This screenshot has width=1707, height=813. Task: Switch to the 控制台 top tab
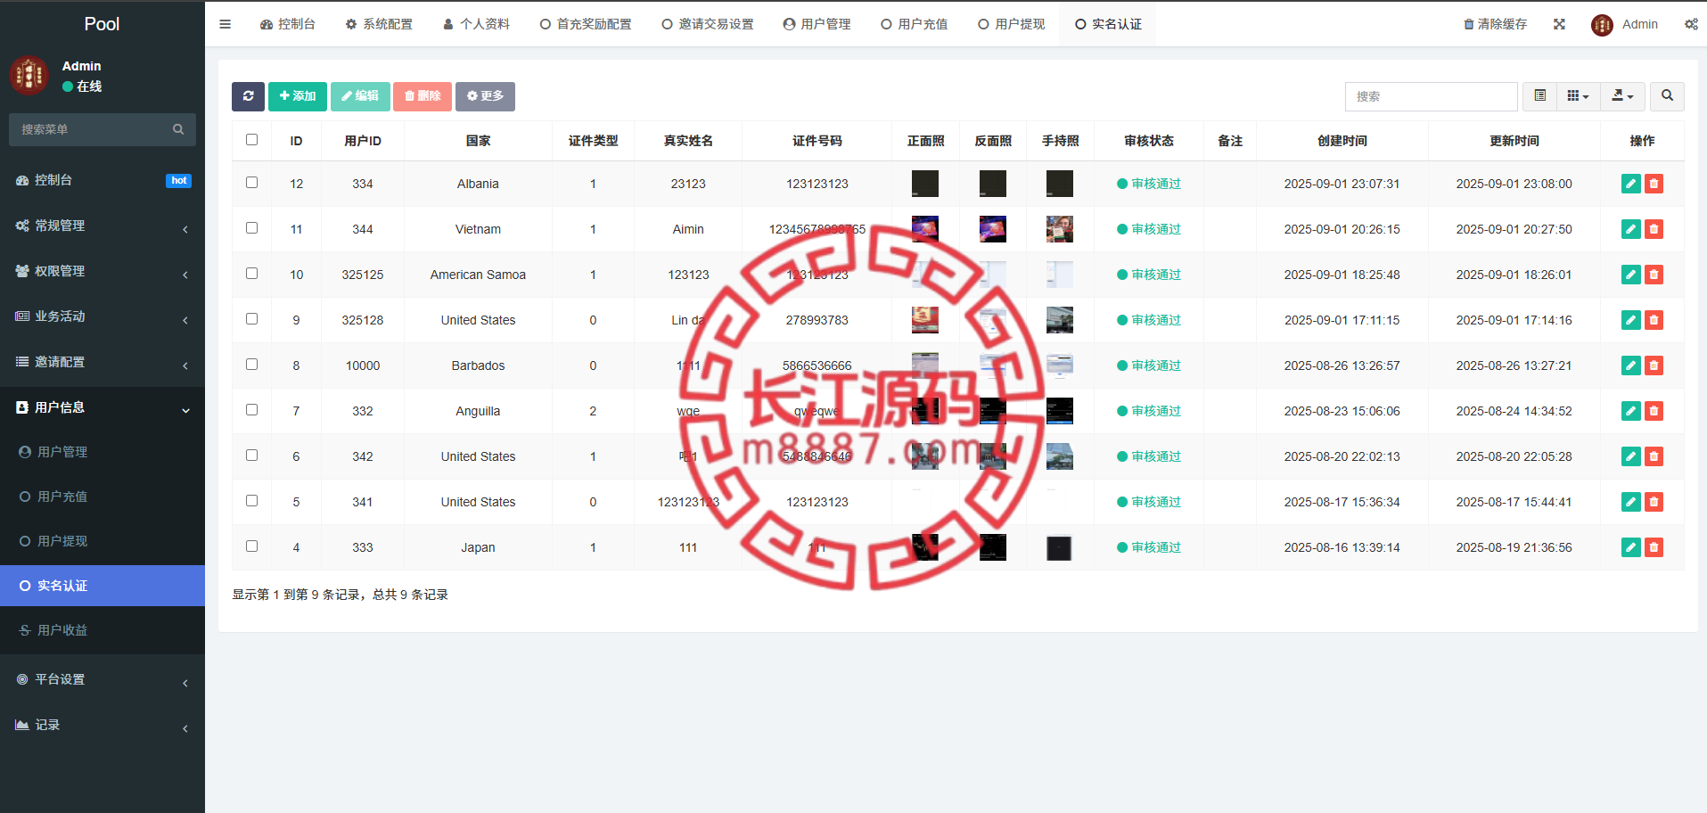(288, 24)
